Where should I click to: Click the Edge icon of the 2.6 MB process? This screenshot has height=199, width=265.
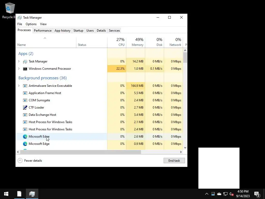(25, 137)
